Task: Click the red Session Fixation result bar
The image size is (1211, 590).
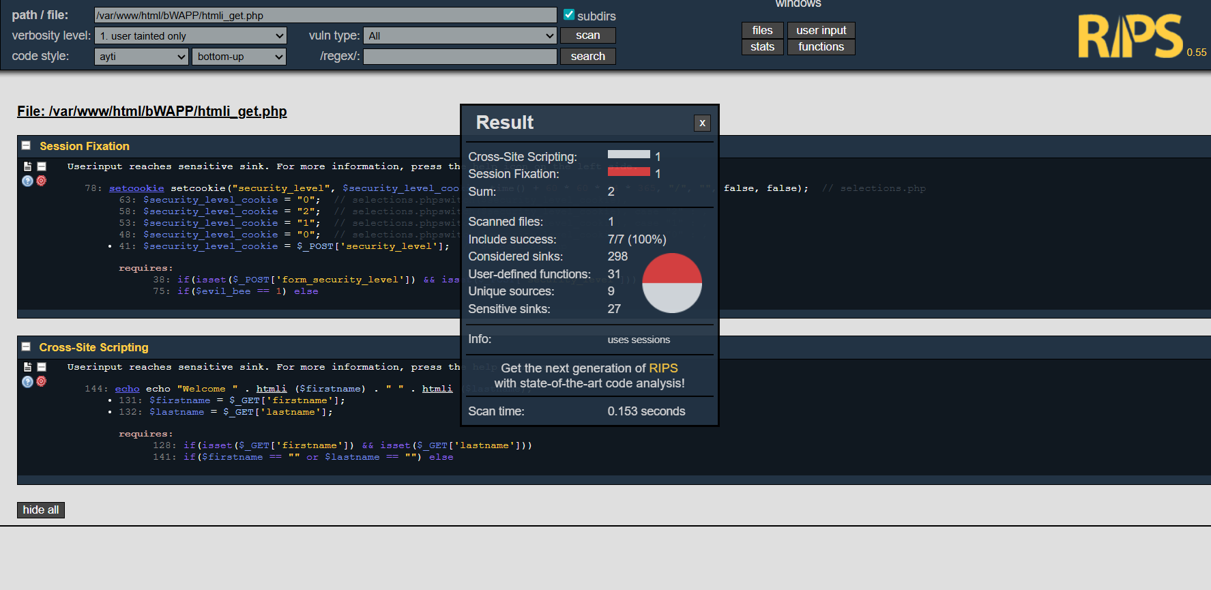Action: pyautogui.click(x=628, y=172)
